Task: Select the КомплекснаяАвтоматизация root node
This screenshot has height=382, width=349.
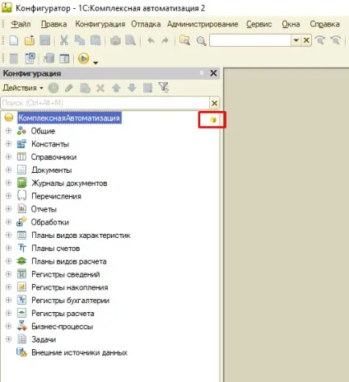Action: click(x=69, y=118)
